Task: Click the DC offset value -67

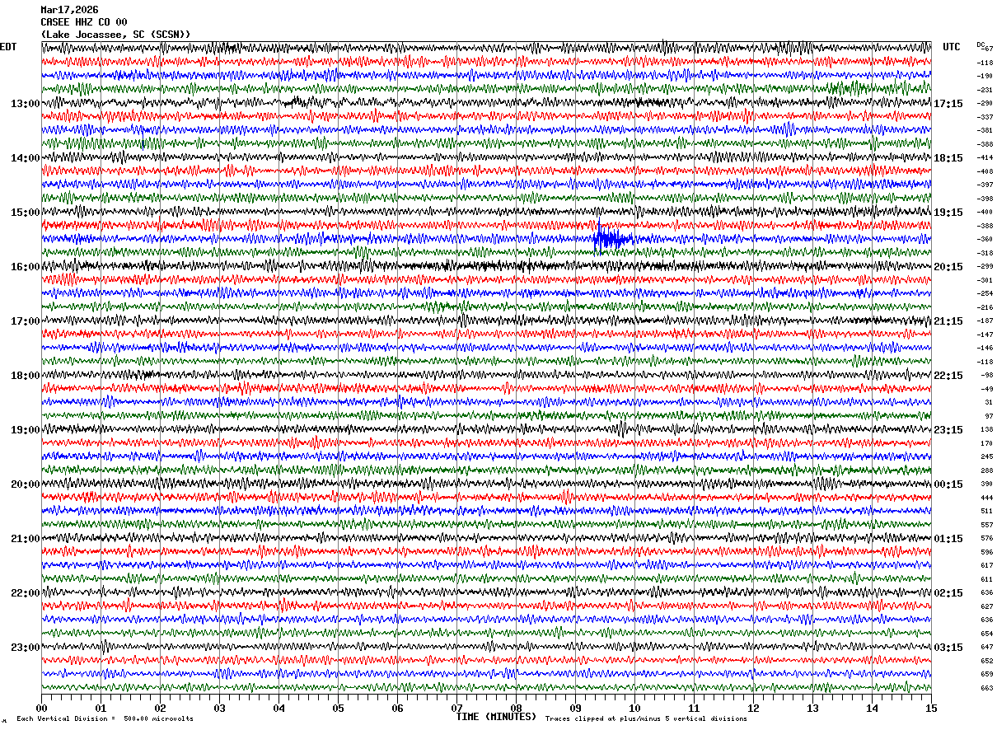Action: coord(986,49)
